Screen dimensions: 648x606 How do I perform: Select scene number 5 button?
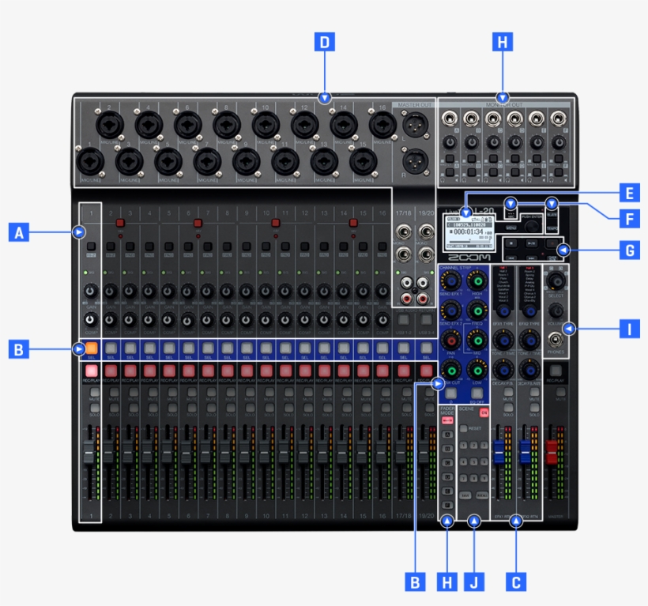pos(473,462)
